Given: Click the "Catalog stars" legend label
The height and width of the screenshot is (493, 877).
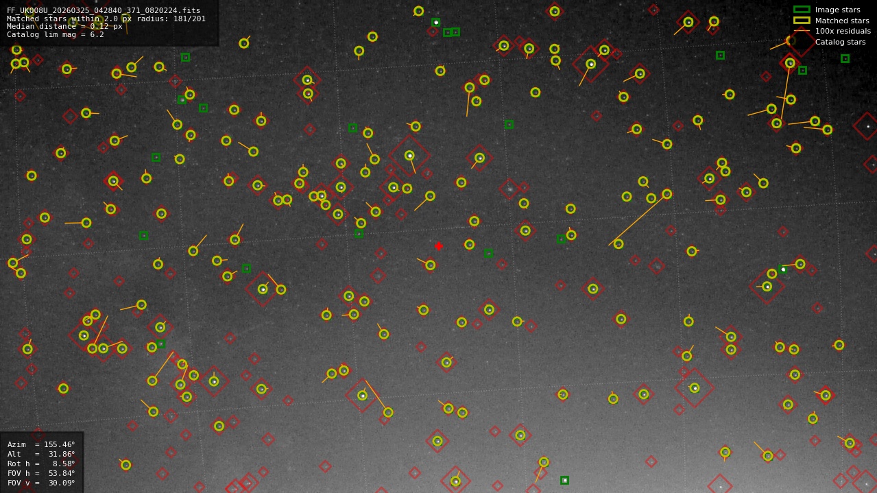Looking at the screenshot, I should tap(840, 42).
